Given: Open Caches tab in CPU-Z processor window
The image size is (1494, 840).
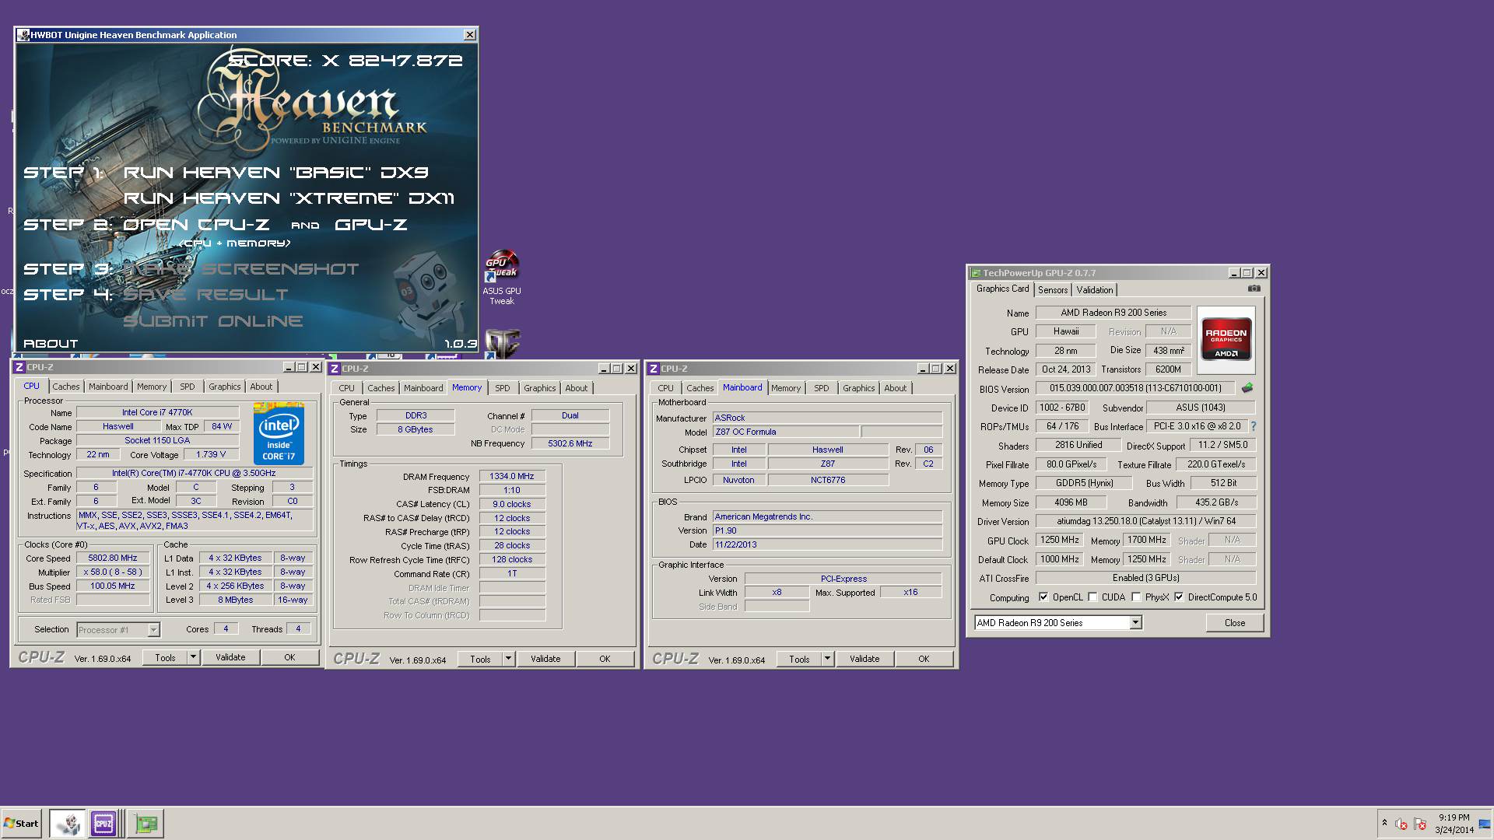Looking at the screenshot, I should click(66, 387).
